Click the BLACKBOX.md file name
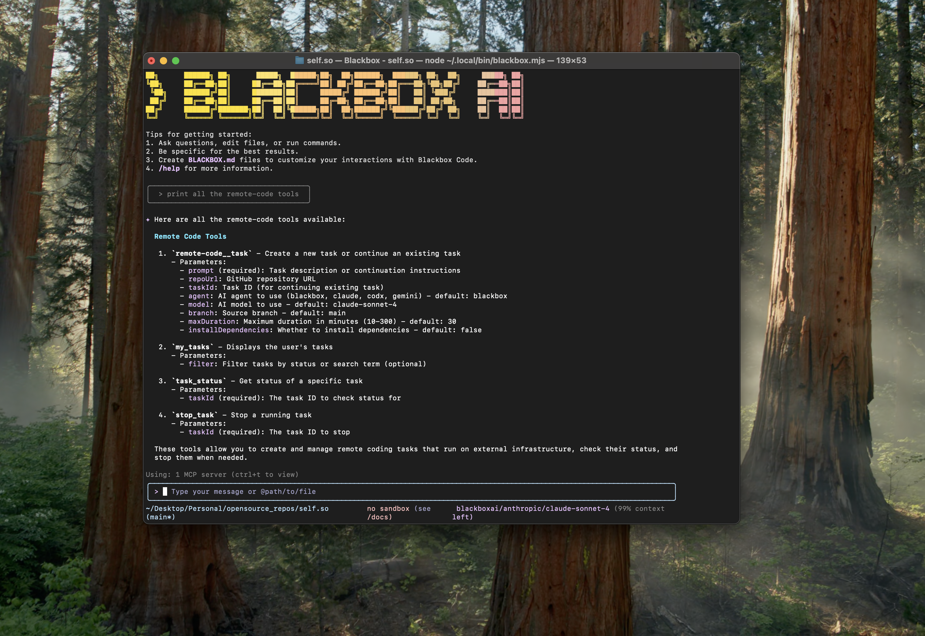This screenshot has width=925, height=636. pyautogui.click(x=211, y=160)
